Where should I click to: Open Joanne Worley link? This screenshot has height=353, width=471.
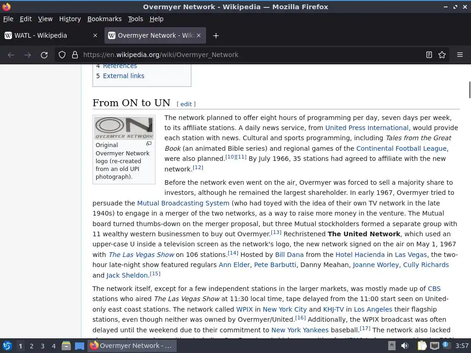click(x=376, y=265)
